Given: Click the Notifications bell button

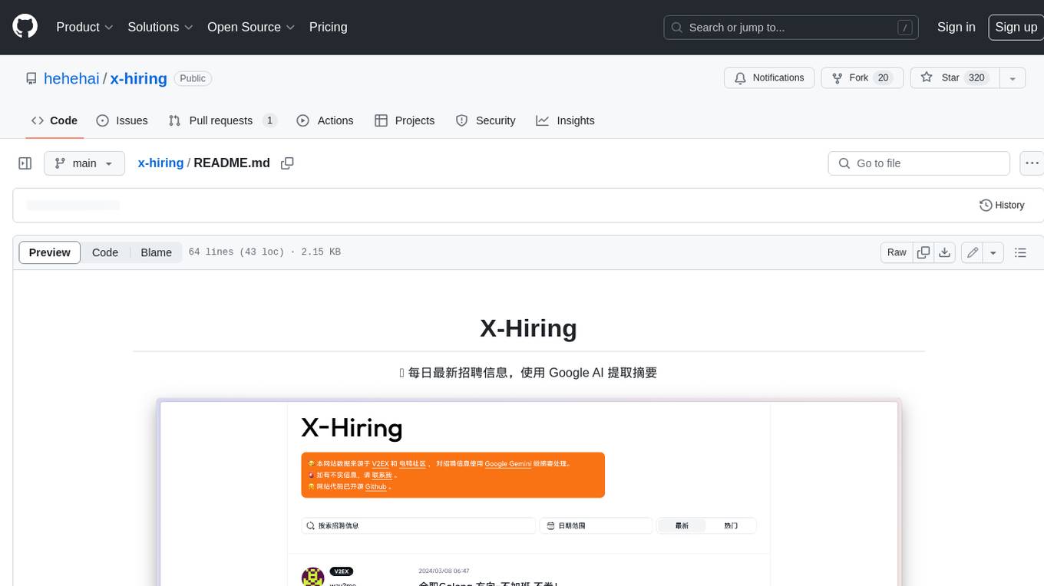Looking at the screenshot, I should pos(769,77).
